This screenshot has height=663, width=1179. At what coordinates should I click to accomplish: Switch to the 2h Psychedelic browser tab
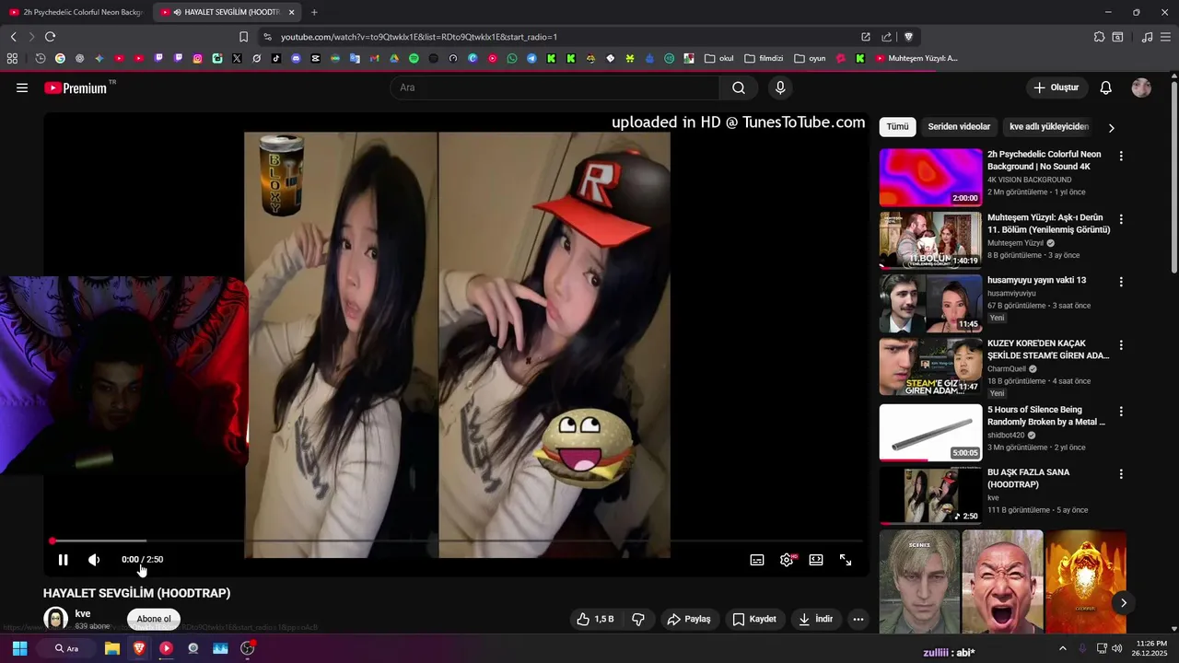76,12
